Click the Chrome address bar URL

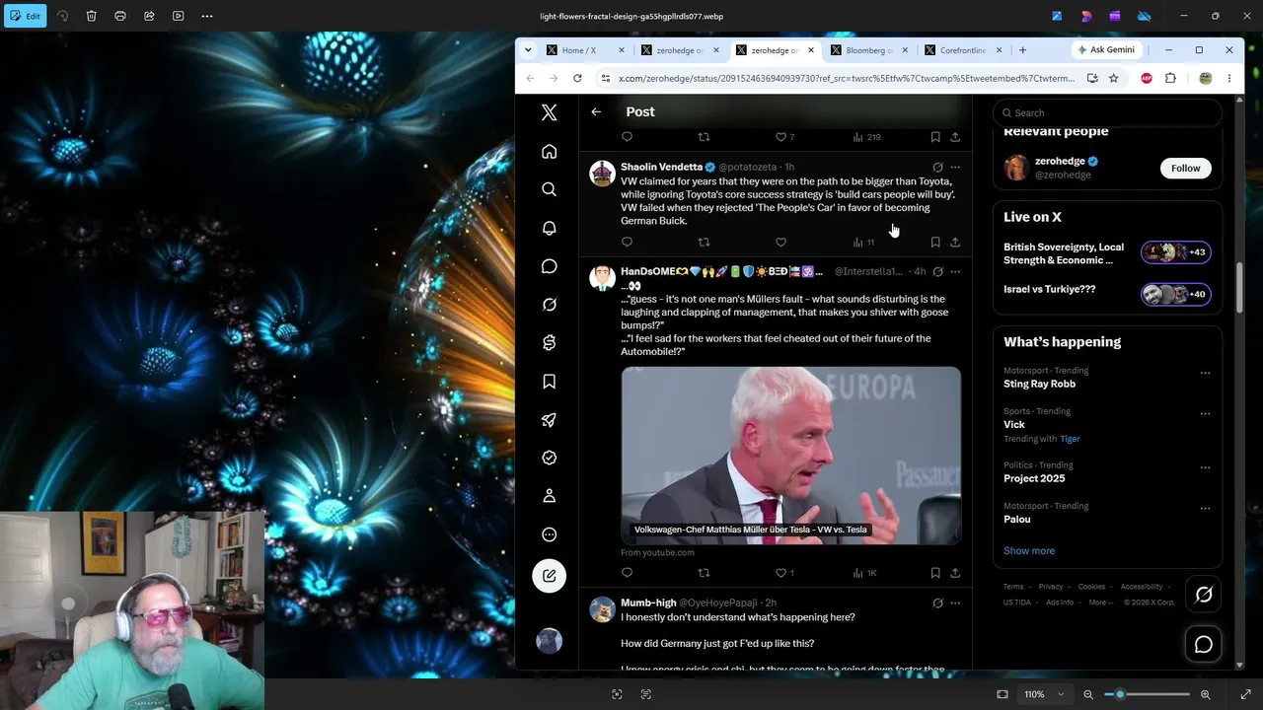[846, 78]
